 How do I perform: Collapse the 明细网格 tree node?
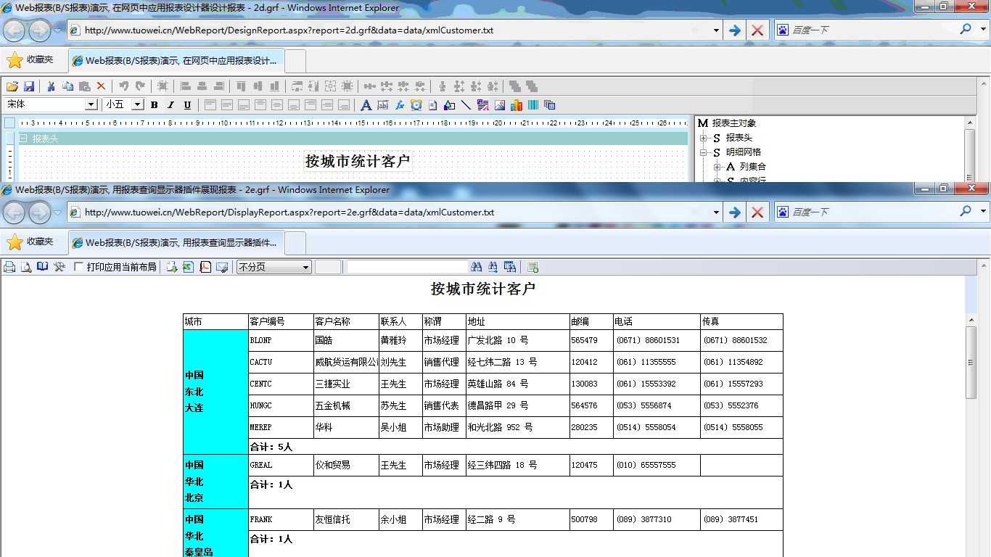pyautogui.click(x=703, y=152)
